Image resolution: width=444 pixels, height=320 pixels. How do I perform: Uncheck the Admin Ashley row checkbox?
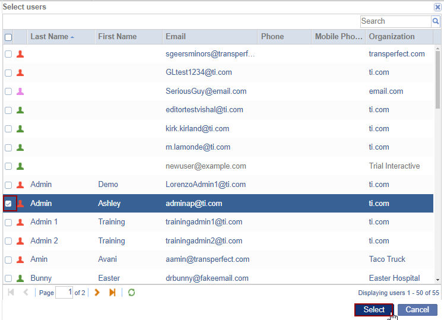click(x=8, y=204)
